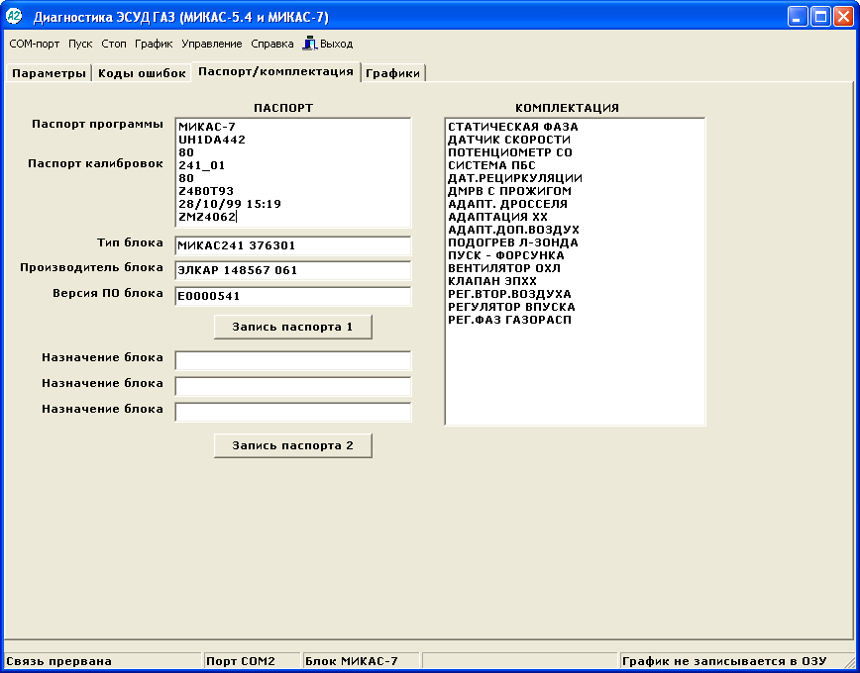Select СИСТЕМА ПБС in the equipment list
This screenshot has height=673, width=860.
pyautogui.click(x=491, y=165)
